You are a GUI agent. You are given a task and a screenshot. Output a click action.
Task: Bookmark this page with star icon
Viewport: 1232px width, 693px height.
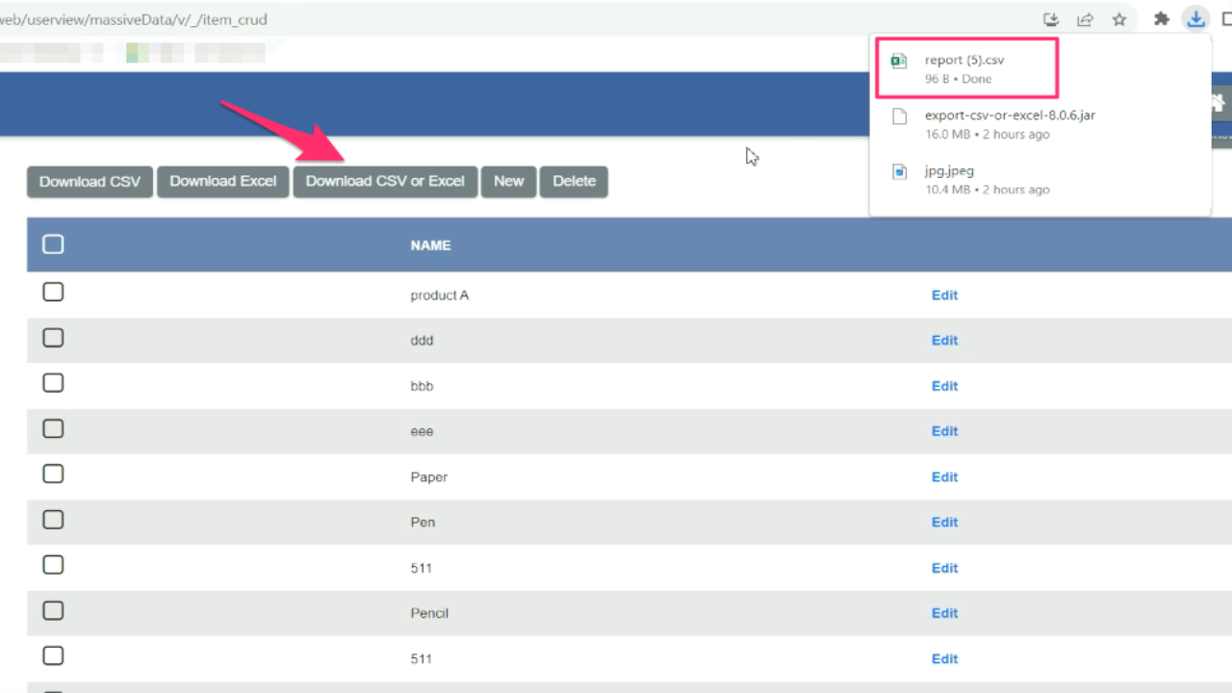pos(1119,19)
